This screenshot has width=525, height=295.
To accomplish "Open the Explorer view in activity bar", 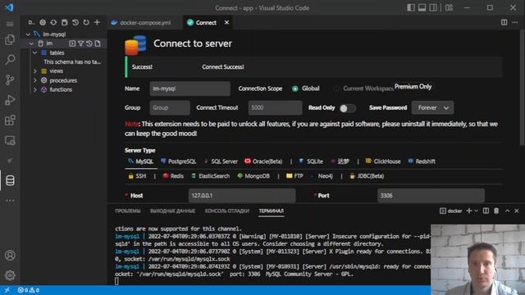I will 10,40.
